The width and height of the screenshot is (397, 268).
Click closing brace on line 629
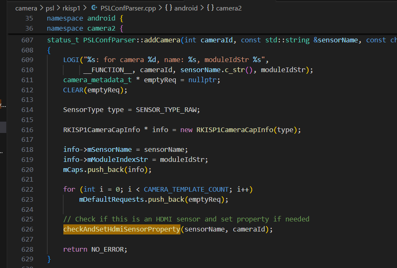click(49, 259)
